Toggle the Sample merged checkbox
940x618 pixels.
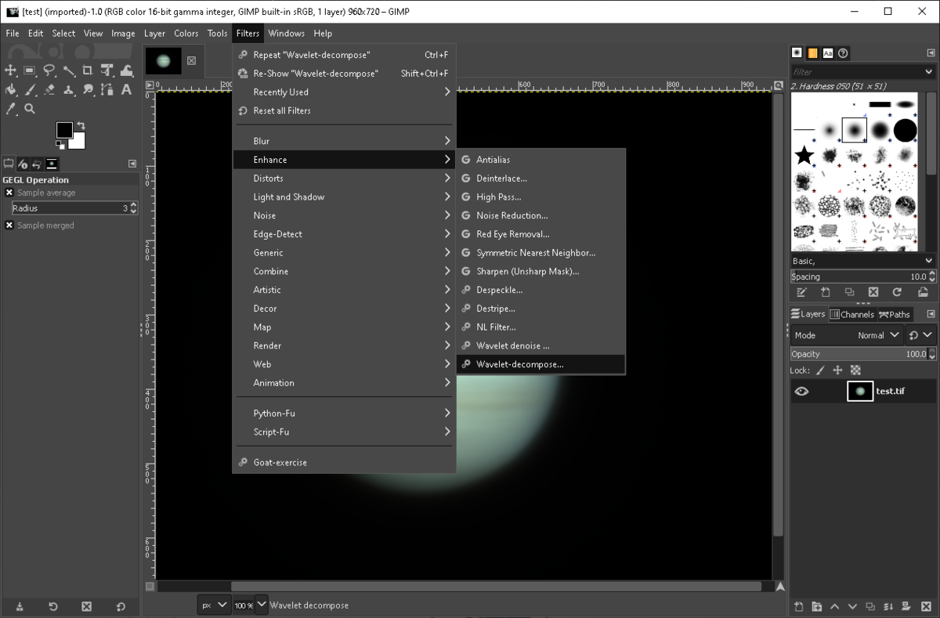pos(9,226)
